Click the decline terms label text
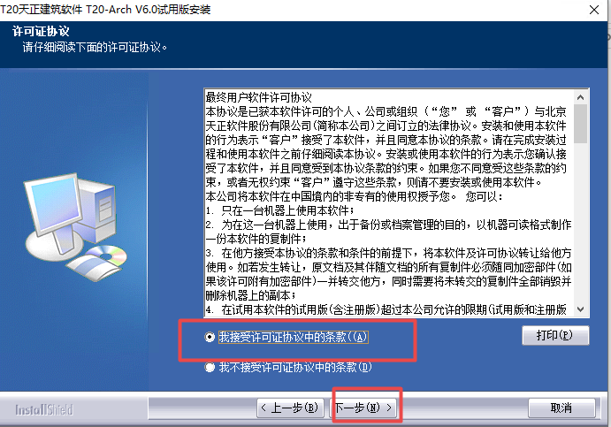 coord(295,367)
